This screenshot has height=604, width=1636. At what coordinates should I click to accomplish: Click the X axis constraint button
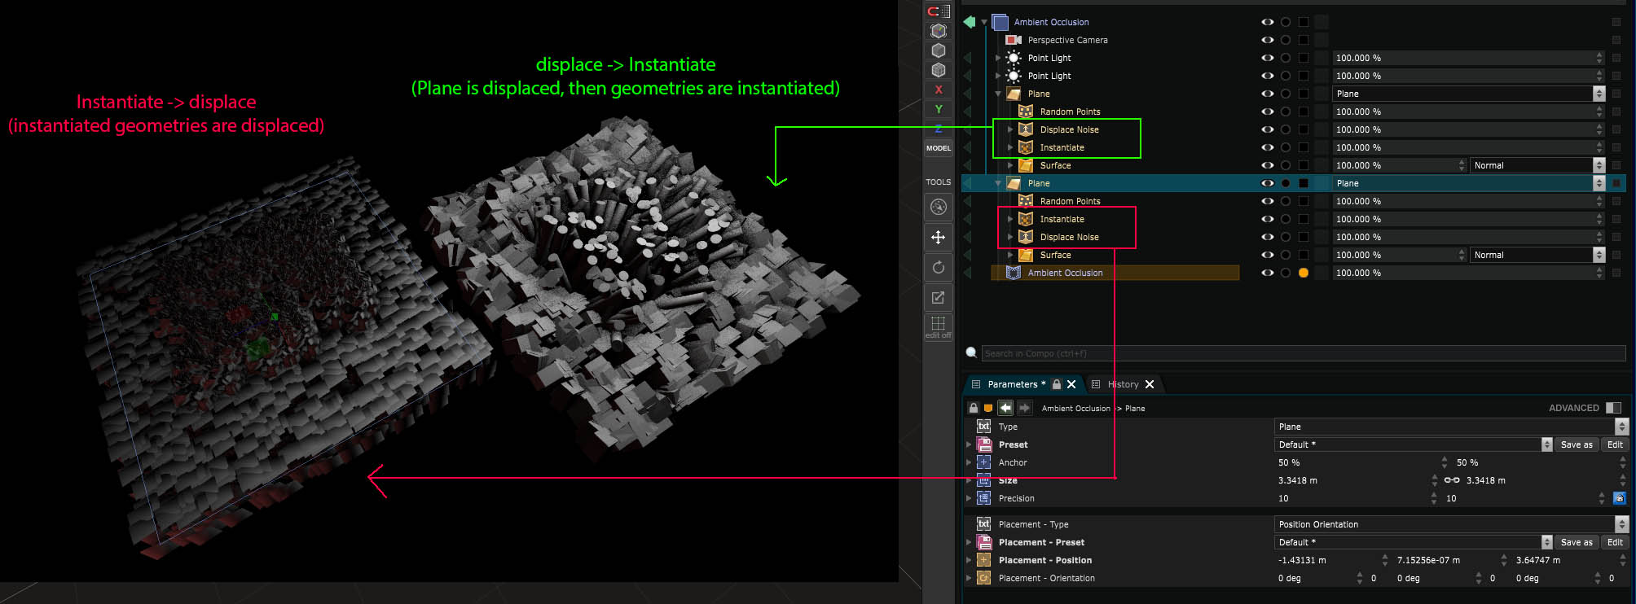(x=939, y=90)
